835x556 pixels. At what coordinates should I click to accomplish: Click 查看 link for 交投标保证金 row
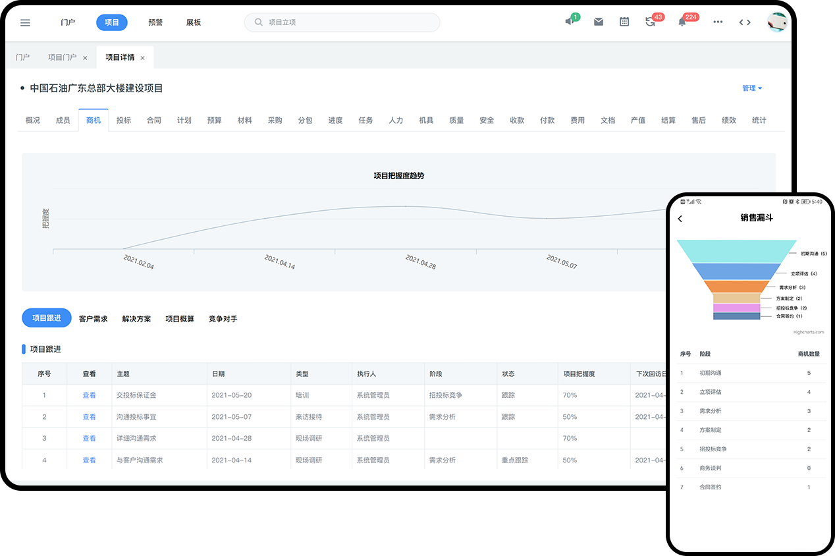point(89,395)
